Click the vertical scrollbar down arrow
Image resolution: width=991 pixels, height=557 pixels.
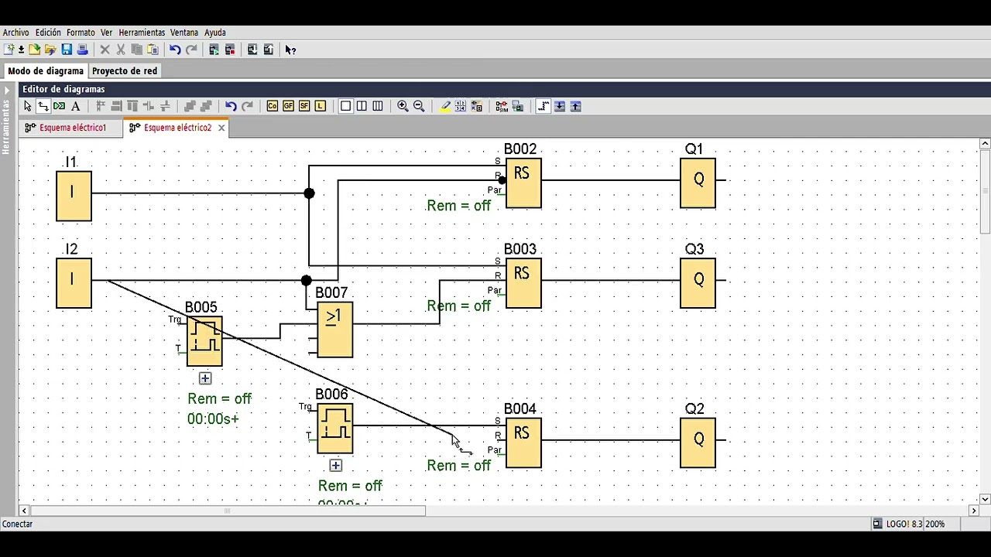[985, 499]
